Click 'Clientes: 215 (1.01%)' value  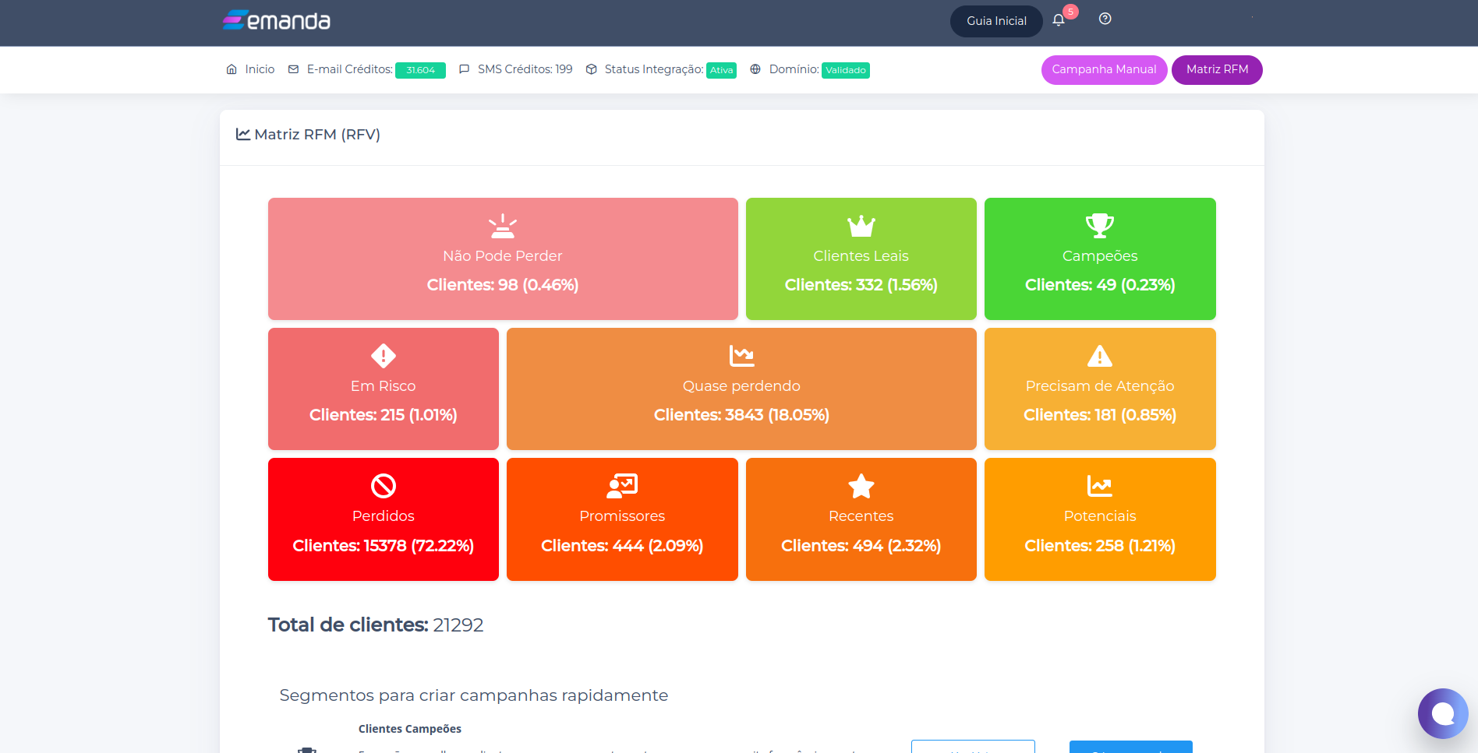[x=384, y=415]
